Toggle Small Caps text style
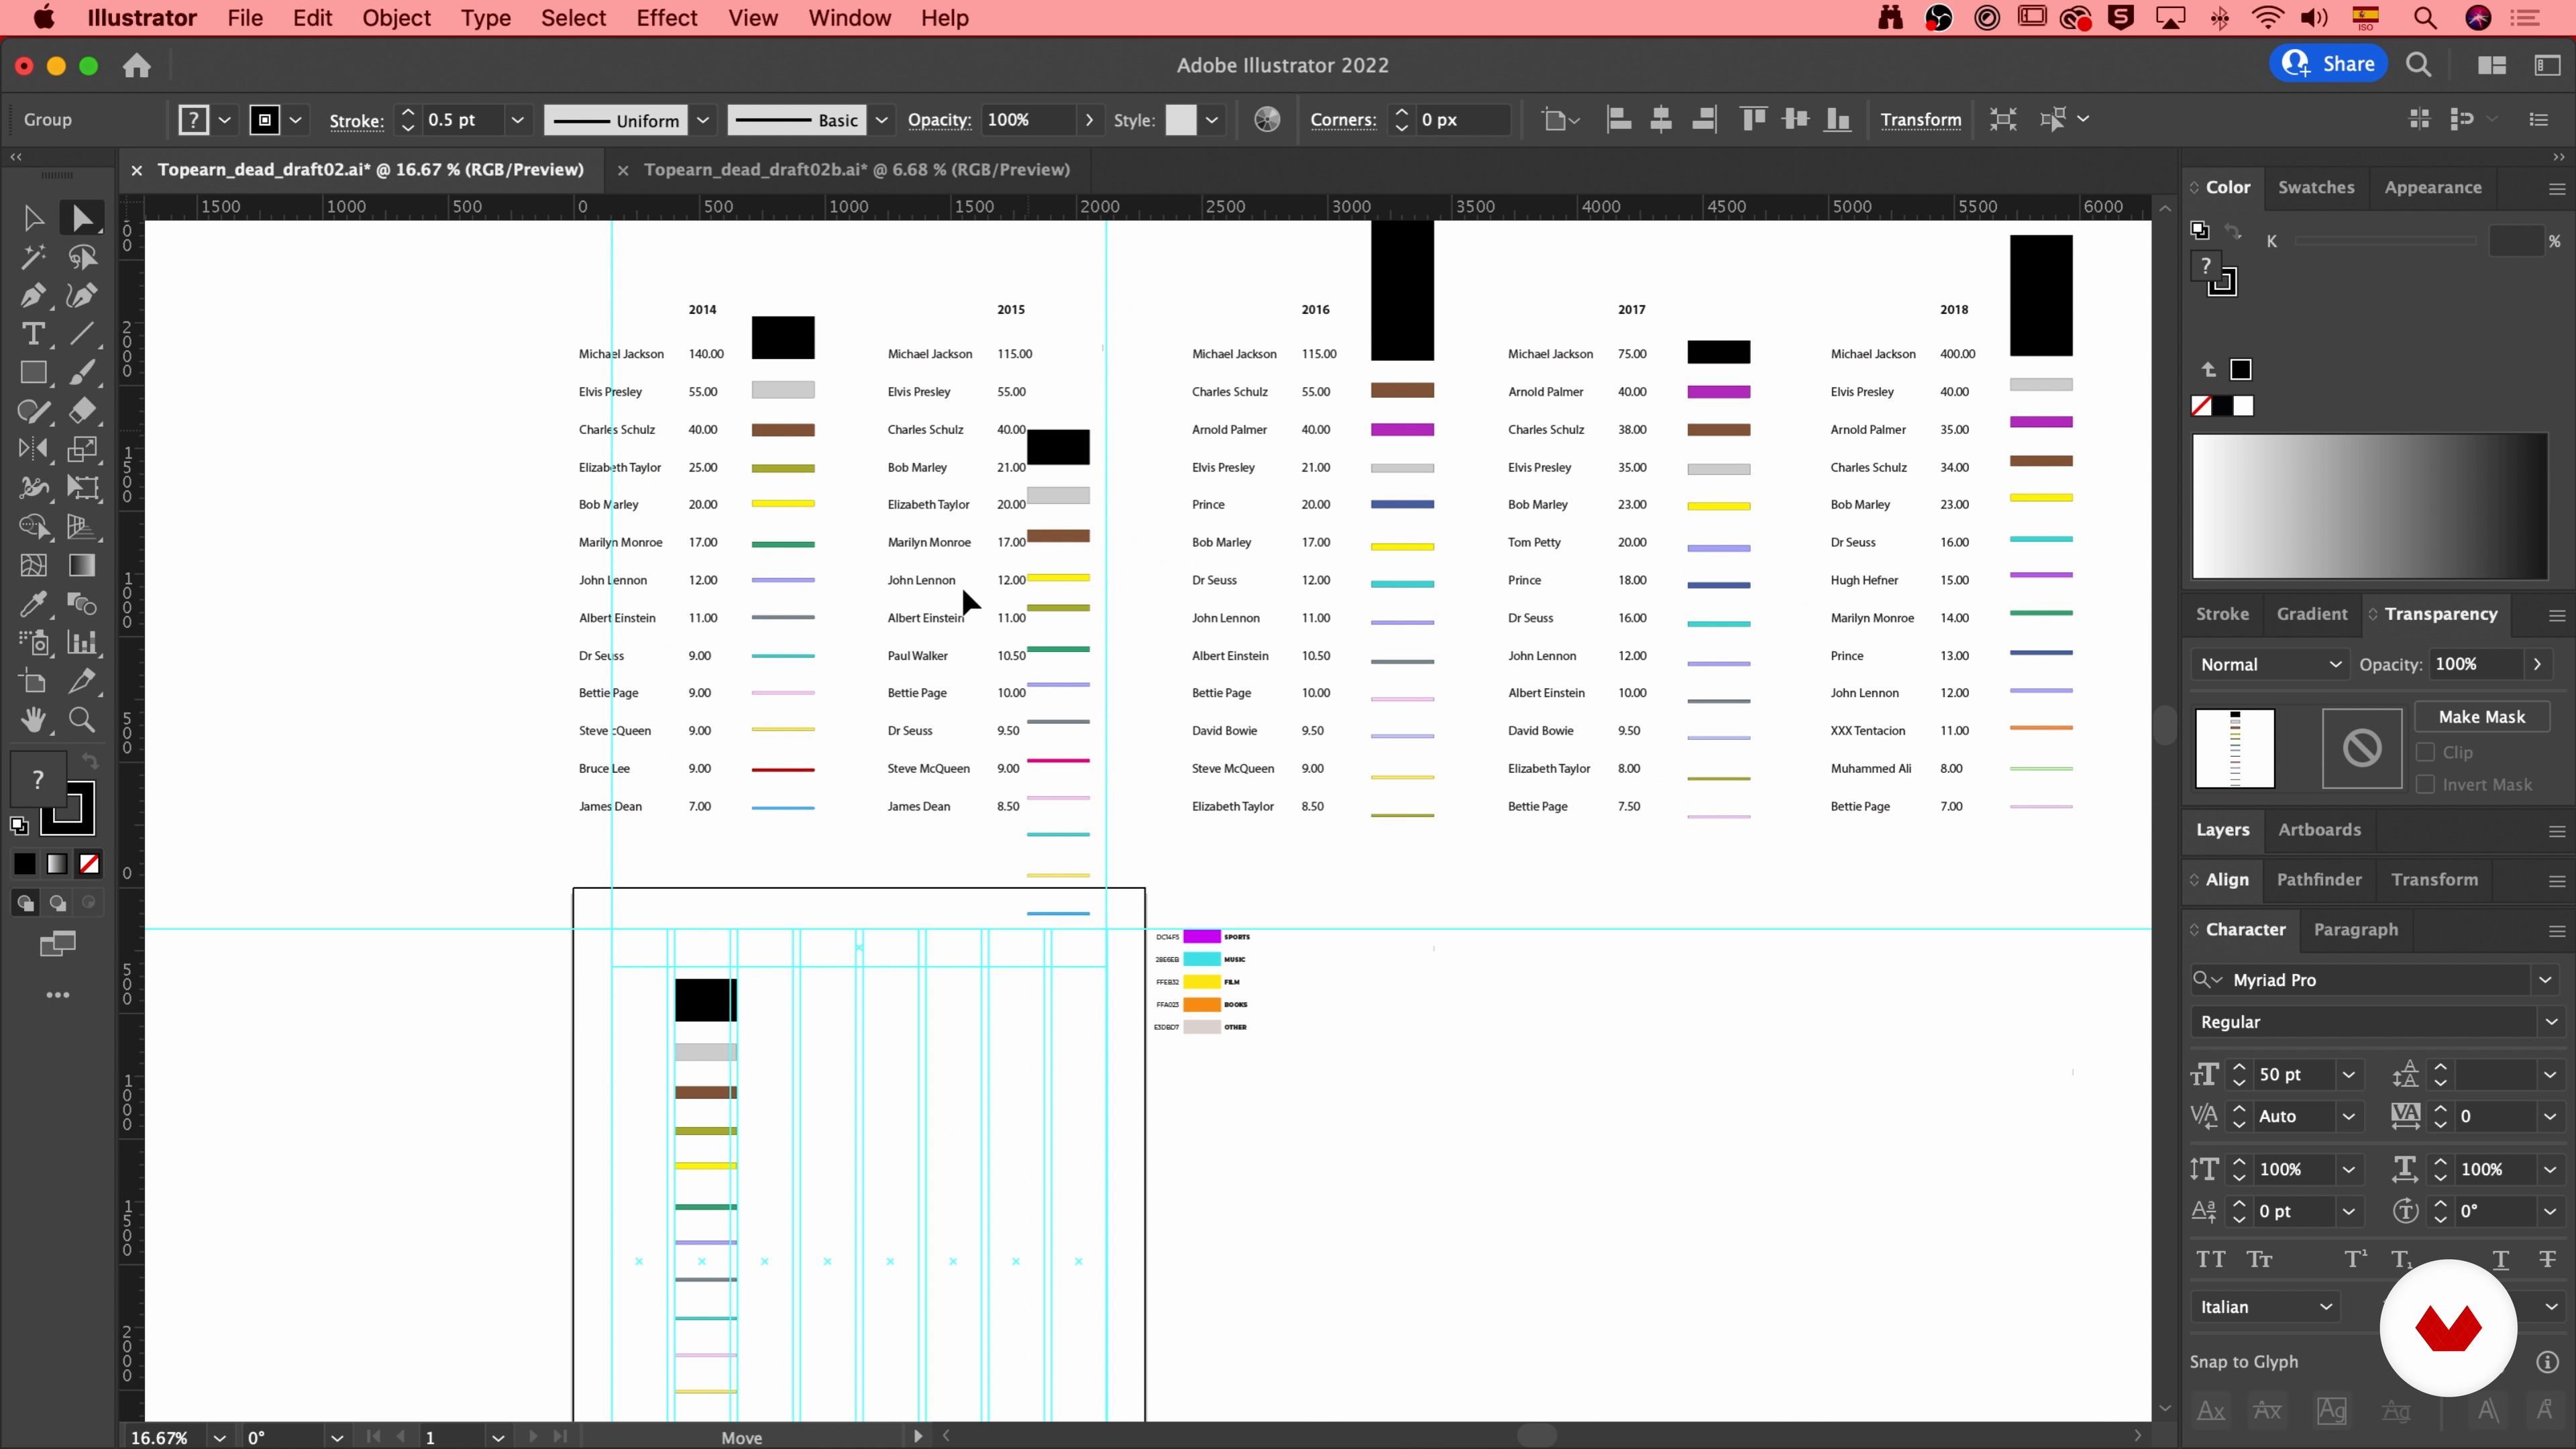The image size is (2576, 1449). (x=2260, y=1259)
